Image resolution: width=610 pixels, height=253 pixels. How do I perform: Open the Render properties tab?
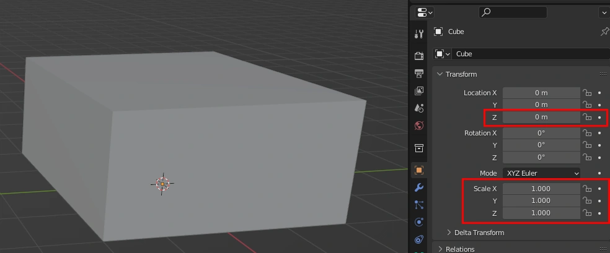(419, 56)
